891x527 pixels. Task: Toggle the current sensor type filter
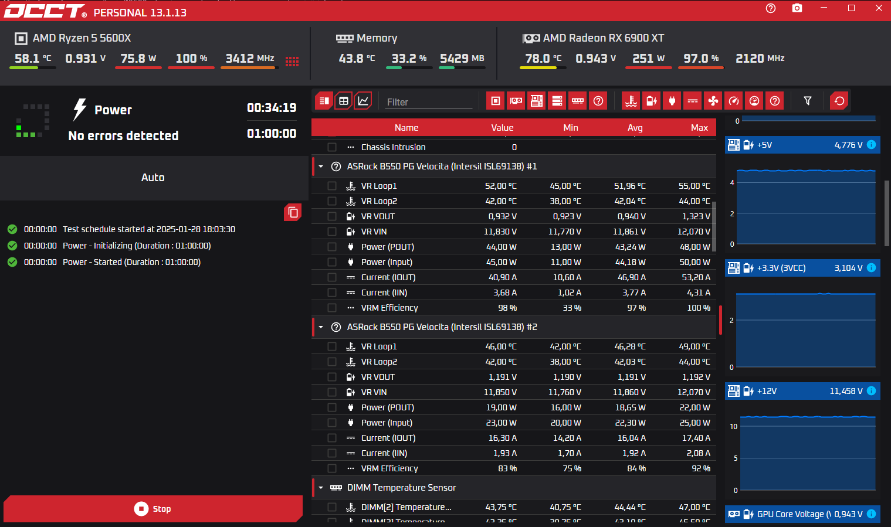coord(693,101)
